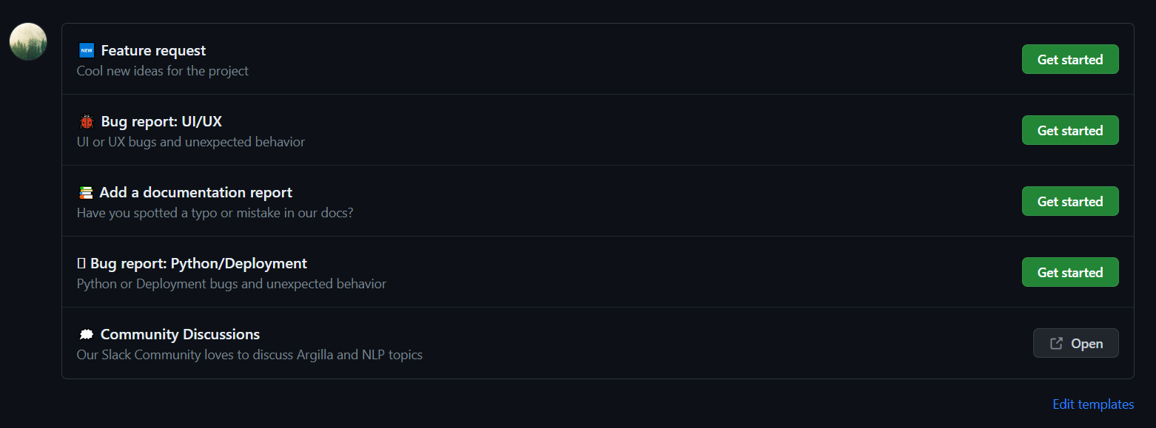Open the Community Discussions Slack link
Screen dimensions: 1156x428
[x=1075, y=344]
